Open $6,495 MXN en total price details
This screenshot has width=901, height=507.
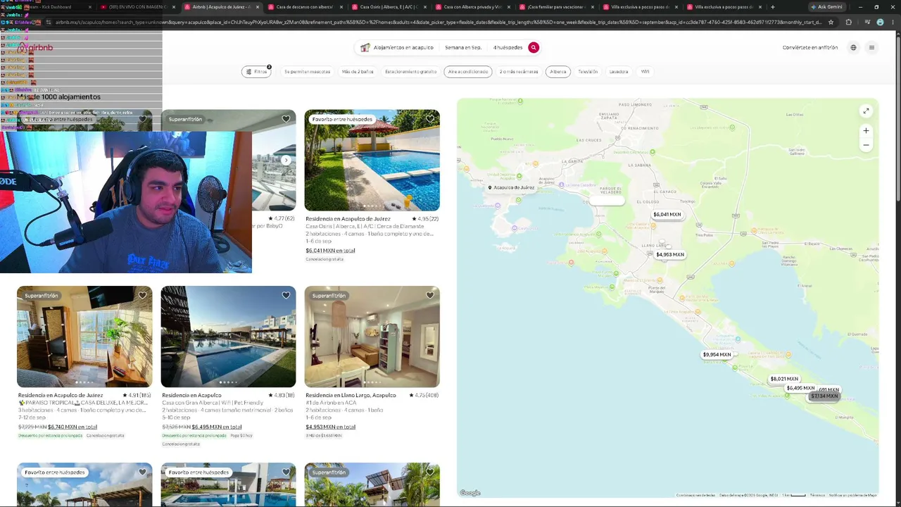[217, 427]
